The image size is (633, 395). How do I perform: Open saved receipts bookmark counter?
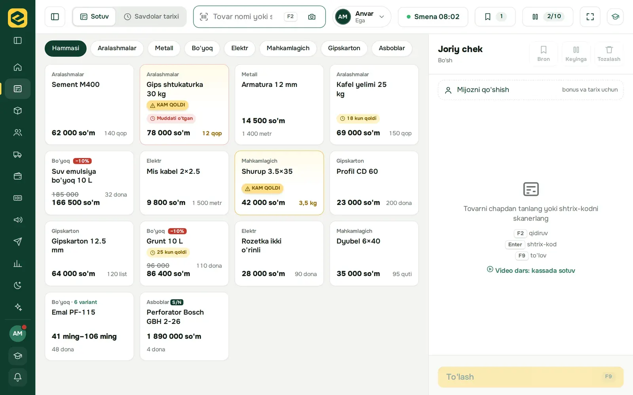tap(495, 17)
